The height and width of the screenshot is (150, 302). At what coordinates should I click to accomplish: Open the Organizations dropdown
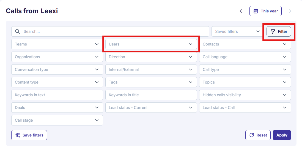[57, 57]
